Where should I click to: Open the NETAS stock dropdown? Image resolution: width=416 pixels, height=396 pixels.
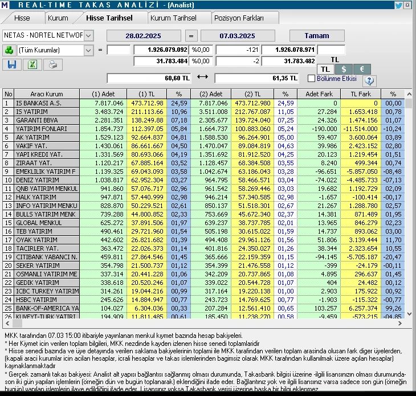coord(88,35)
